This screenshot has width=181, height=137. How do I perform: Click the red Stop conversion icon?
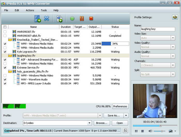tap(91, 18)
